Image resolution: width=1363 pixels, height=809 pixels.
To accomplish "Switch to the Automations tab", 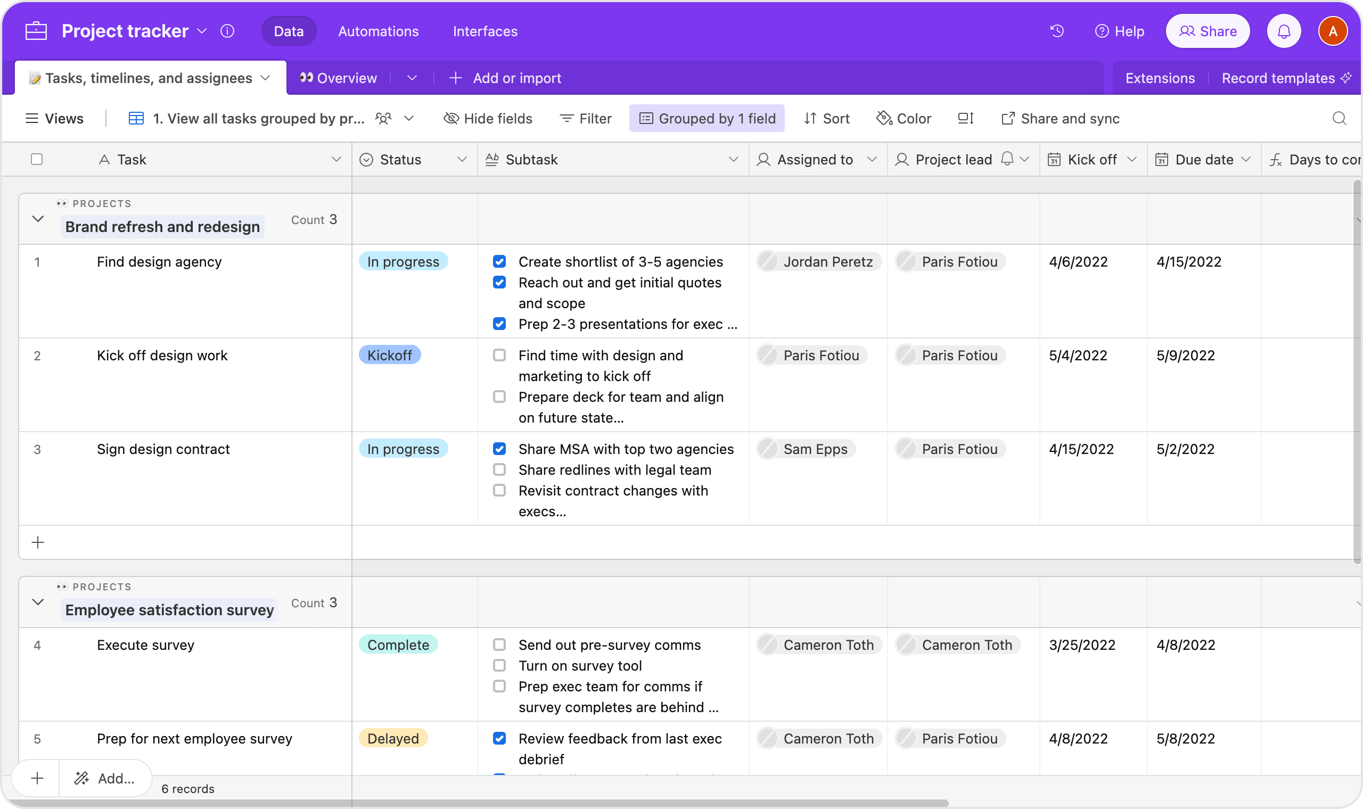I will 379,31.
